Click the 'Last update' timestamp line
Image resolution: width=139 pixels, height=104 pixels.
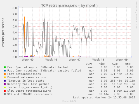click(104, 98)
